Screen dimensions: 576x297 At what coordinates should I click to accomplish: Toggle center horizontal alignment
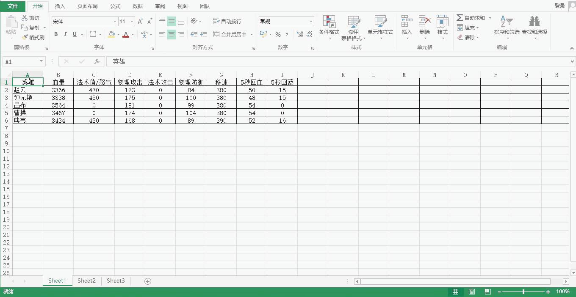172,34
